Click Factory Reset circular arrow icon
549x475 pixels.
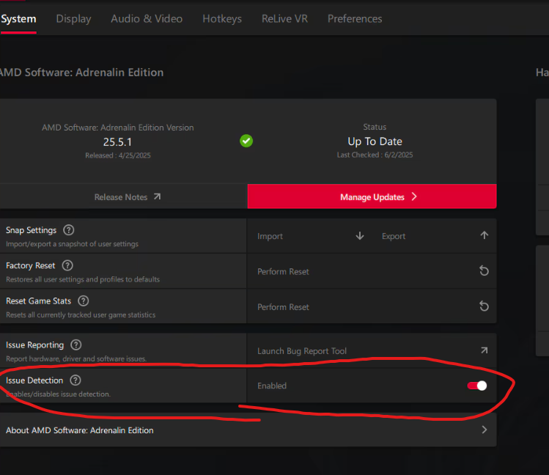coord(484,270)
